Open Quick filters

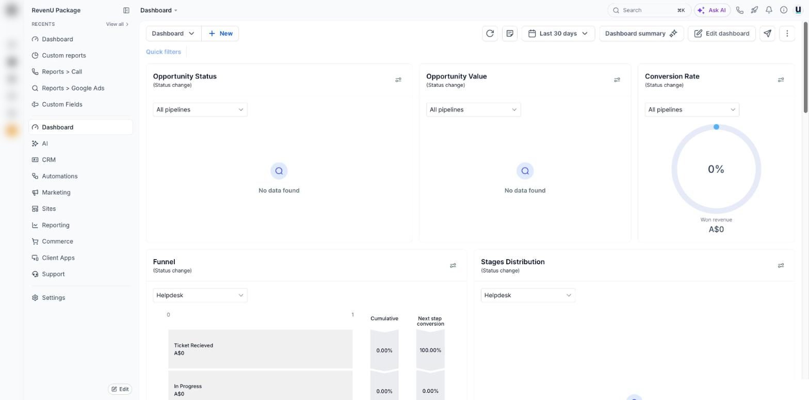click(164, 52)
